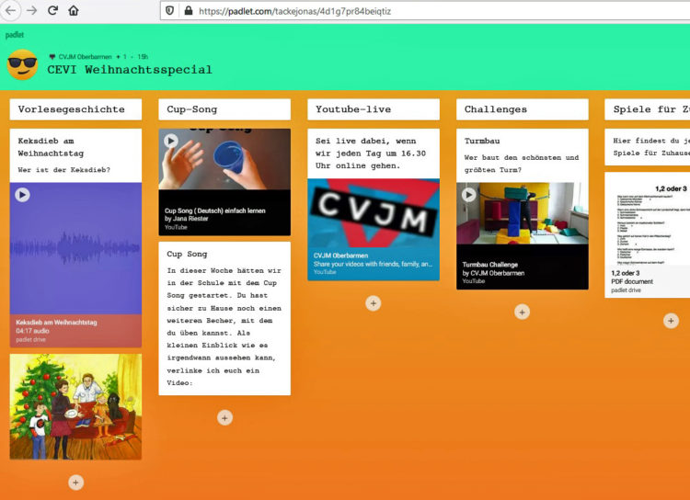Viewport: 690px width, 500px height.
Task: Click the audio waveform of Keksdieb recording
Action: point(75,248)
